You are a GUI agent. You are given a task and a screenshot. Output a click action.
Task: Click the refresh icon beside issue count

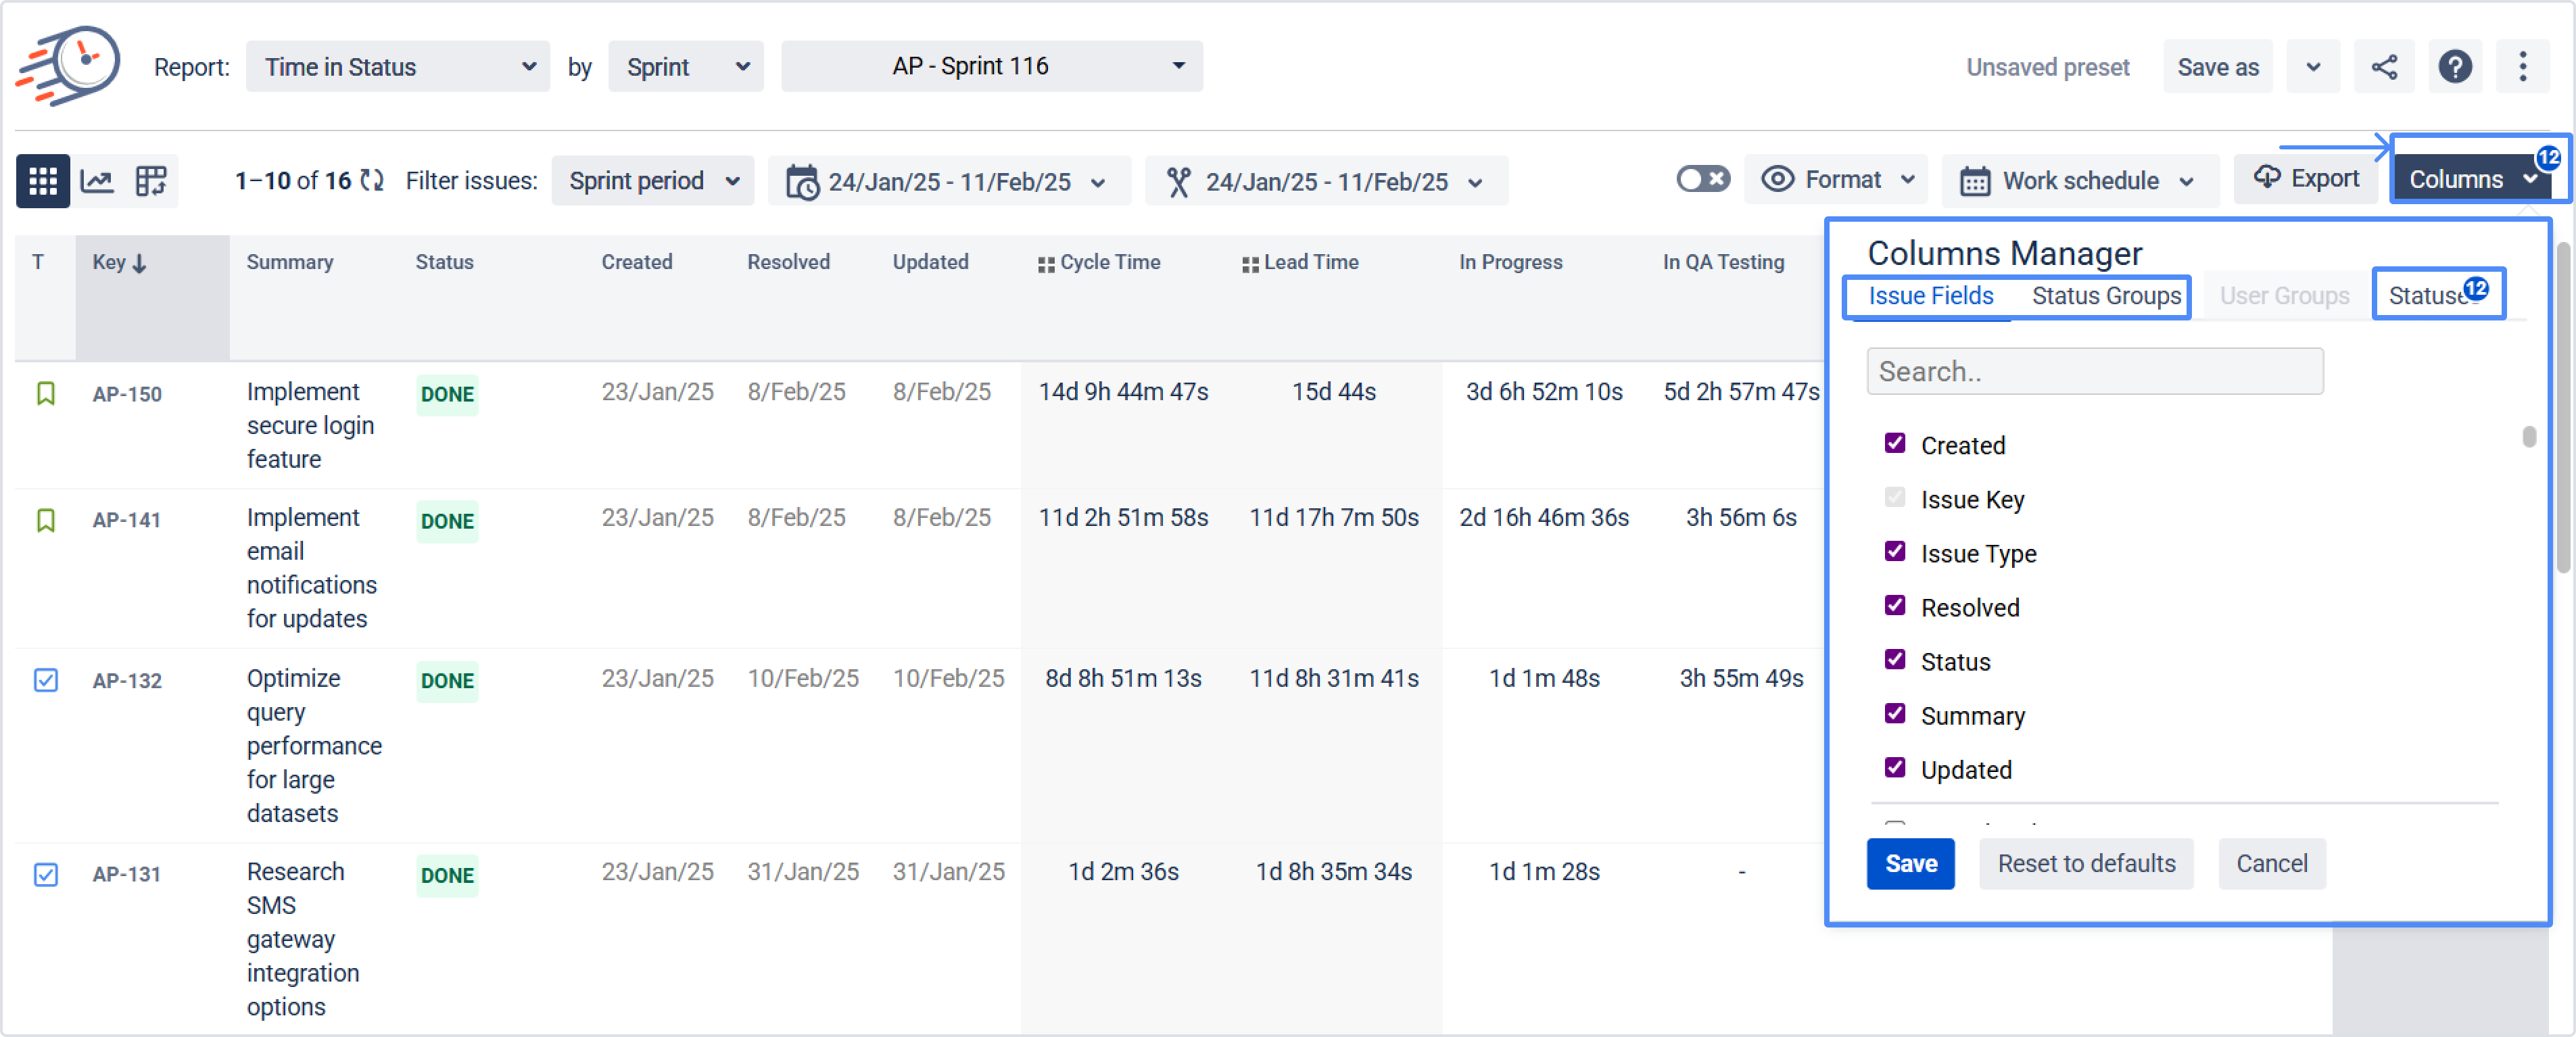coord(372,181)
